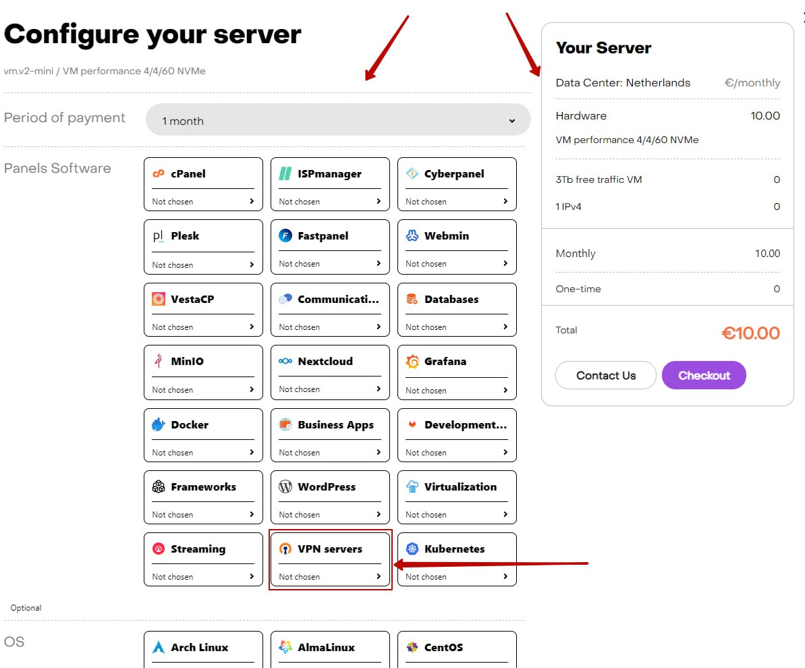Open the Period of payment dropdown
The width and height of the screenshot is (805, 668).
click(338, 121)
